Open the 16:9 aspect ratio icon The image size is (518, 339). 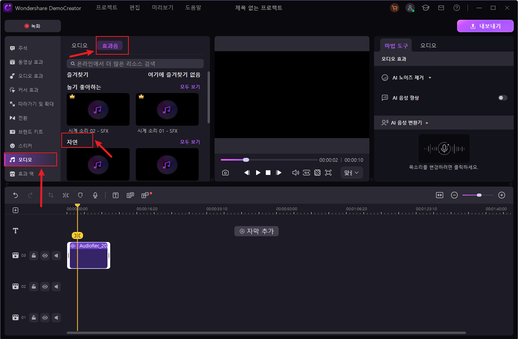pyautogui.click(x=307, y=173)
